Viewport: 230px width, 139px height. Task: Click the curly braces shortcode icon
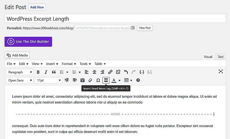142,72
